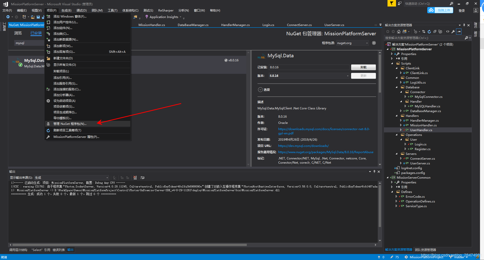Click Application Insights lightbulb icon
This screenshot has height=260, width=484.
pyautogui.click(x=147, y=17)
